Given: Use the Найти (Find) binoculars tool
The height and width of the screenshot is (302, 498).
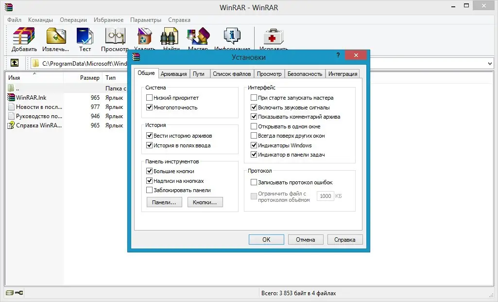Looking at the screenshot, I should tap(170, 39).
